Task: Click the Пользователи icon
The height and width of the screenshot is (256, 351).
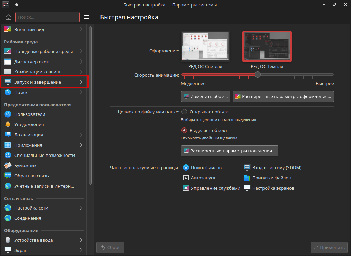Action: click(x=8, y=114)
